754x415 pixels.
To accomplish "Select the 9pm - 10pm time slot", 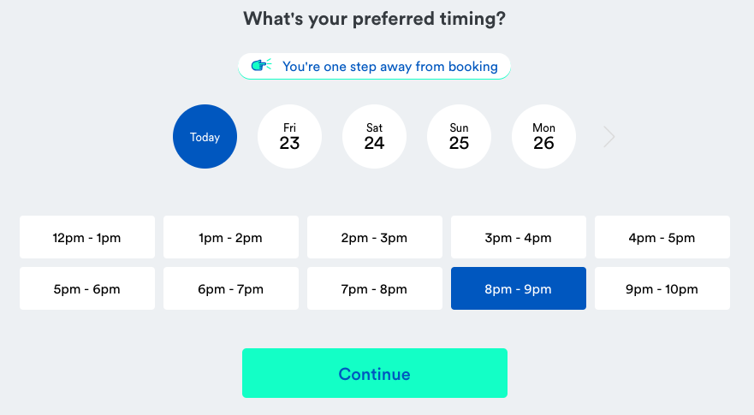I will (x=662, y=288).
